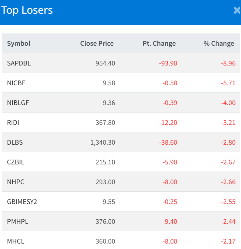Open the SAPDBL stock symbol
The height and width of the screenshot is (249, 241).
pyautogui.click(x=19, y=63)
